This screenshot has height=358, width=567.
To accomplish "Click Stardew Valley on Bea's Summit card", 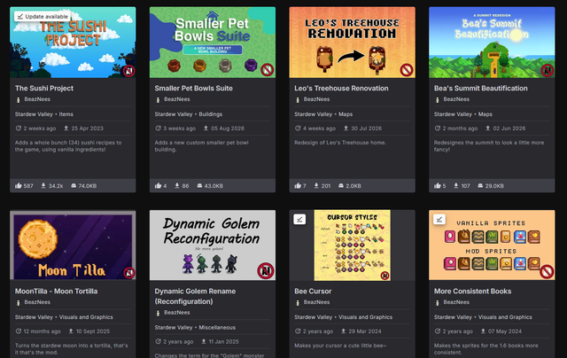I will tap(453, 114).
